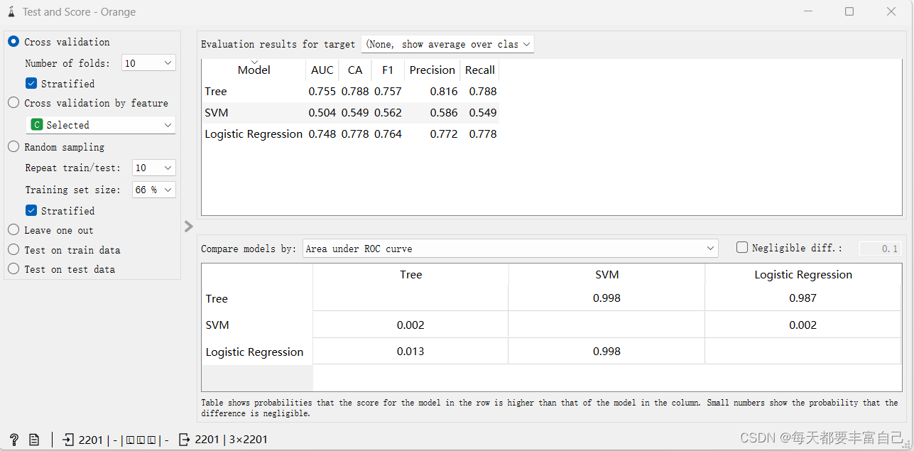Enable Negligible diff. checkbox
Screen dimensions: 914x451
(x=742, y=248)
